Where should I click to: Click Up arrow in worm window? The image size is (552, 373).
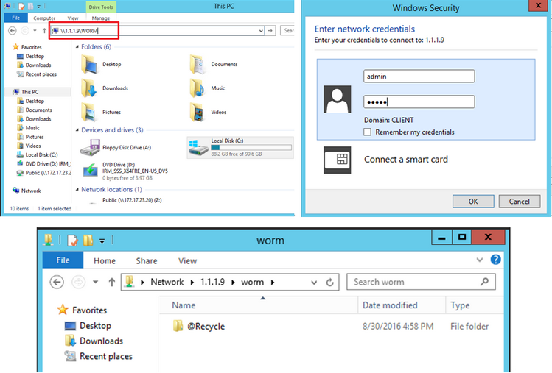click(x=111, y=282)
